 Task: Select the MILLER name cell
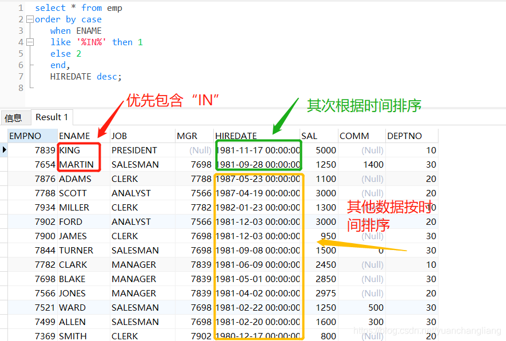(83, 207)
